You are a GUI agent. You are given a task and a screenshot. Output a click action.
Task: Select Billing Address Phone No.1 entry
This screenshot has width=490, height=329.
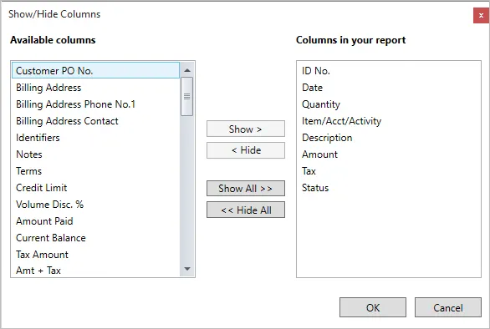click(x=95, y=104)
